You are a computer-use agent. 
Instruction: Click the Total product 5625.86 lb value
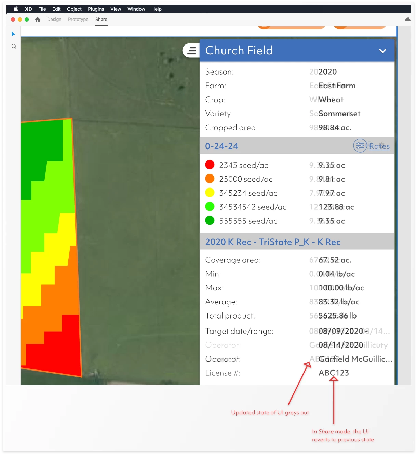tap(337, 316)
